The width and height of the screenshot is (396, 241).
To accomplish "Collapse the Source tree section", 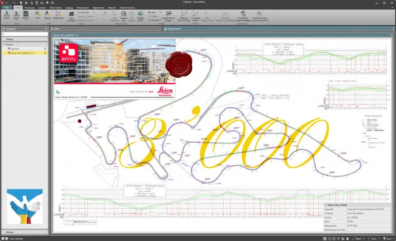I will click(4, 44).
